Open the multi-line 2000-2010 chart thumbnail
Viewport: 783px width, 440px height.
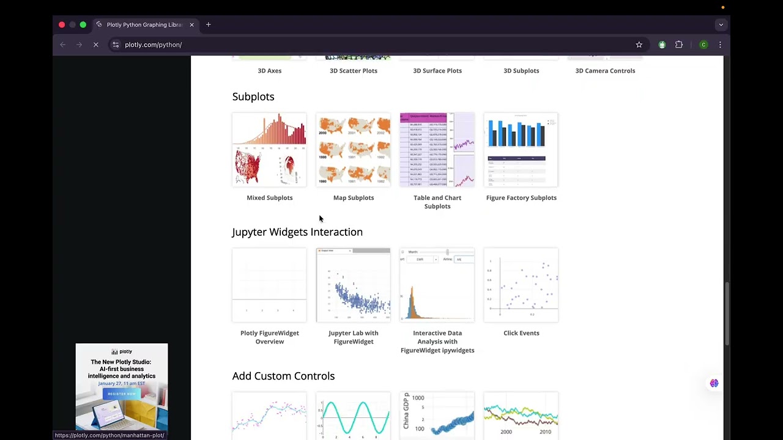click(x=521, y=416)
